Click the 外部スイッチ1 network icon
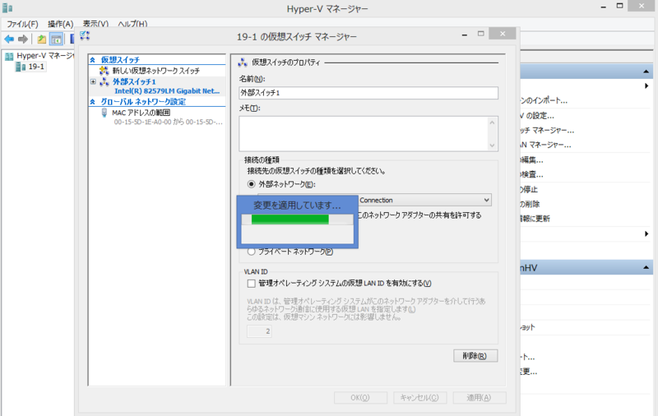This screenshot has height=416, width=658. [104, 81]
